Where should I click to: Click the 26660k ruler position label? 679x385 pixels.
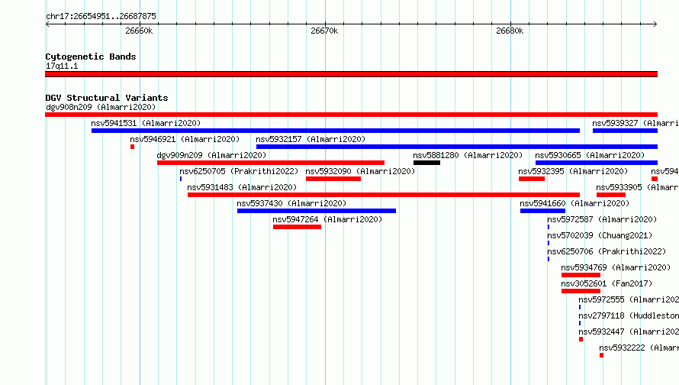click(x=139, y=31)
